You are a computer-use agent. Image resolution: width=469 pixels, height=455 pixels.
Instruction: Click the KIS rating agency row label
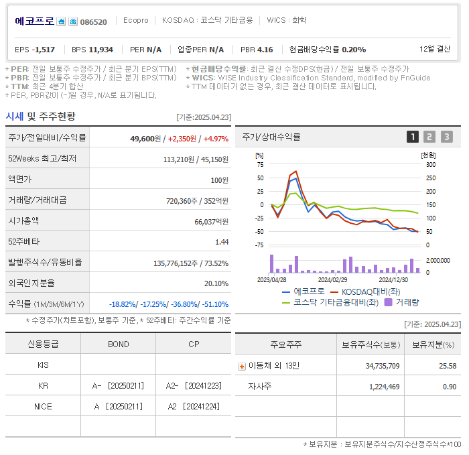(x=43, y=365)
